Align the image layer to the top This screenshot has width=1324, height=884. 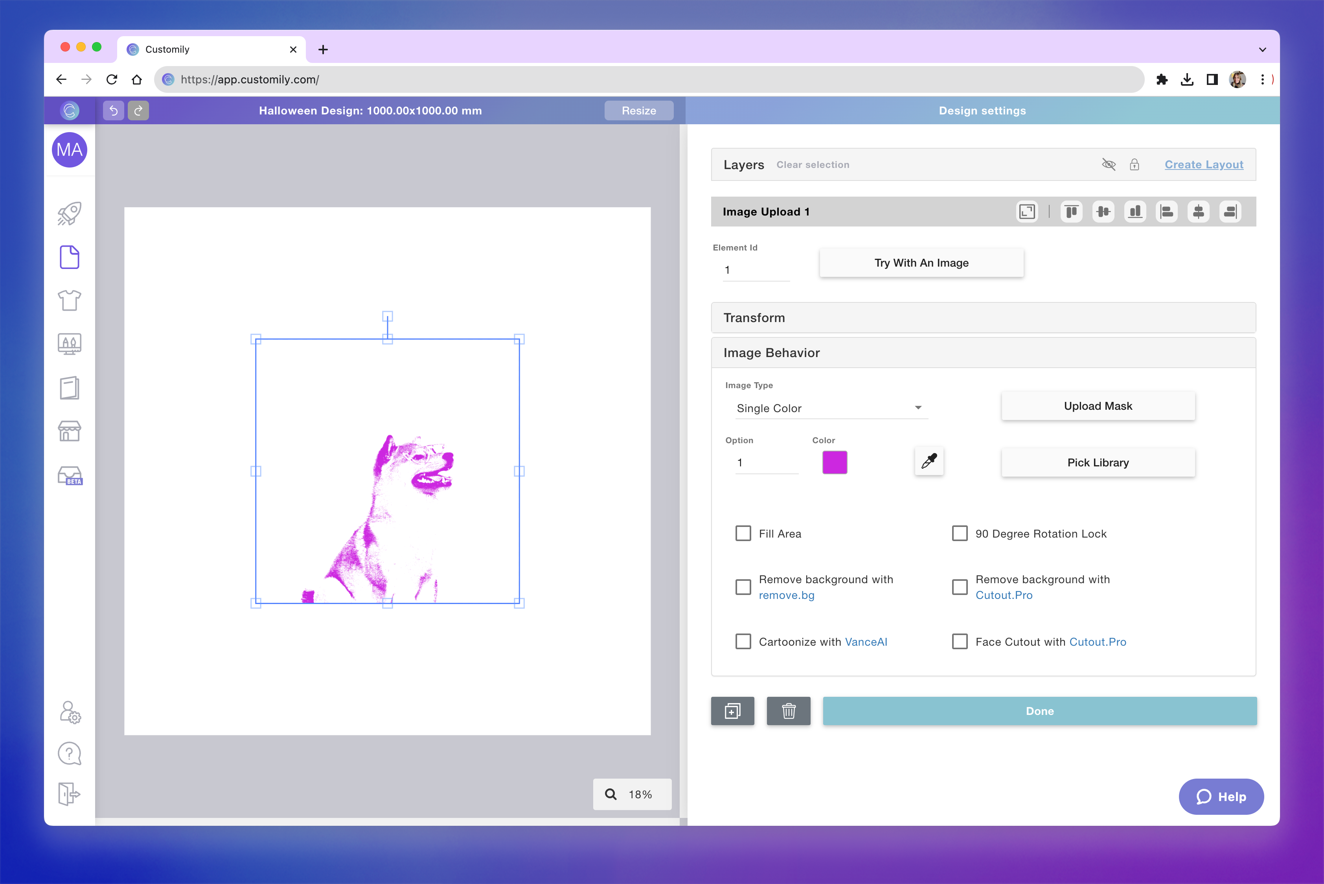click(1072, 212)
